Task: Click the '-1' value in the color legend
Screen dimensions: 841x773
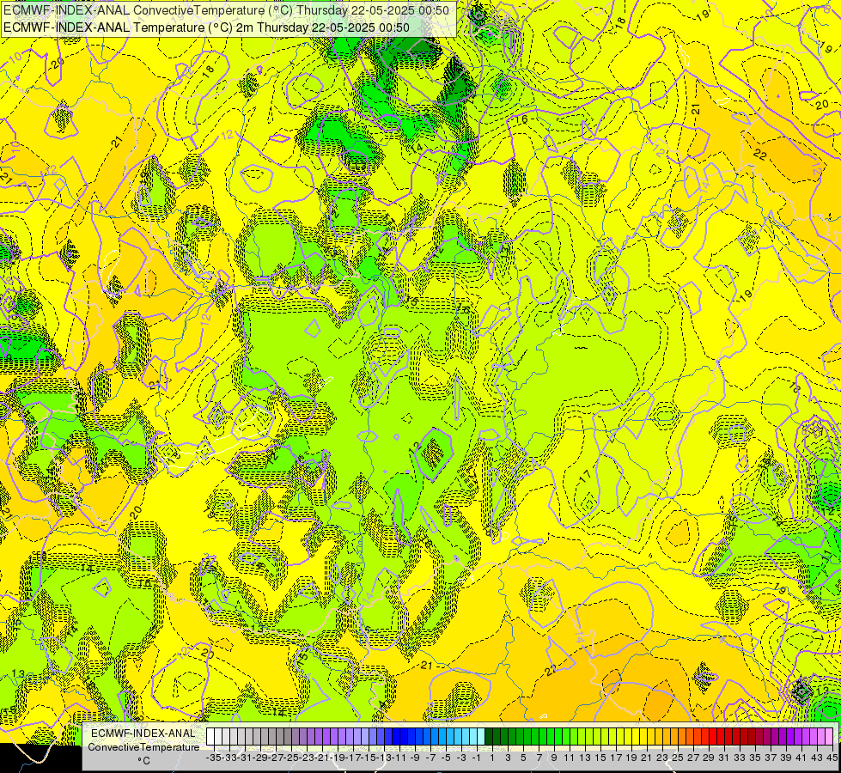Action: click(x=477, y=758)
